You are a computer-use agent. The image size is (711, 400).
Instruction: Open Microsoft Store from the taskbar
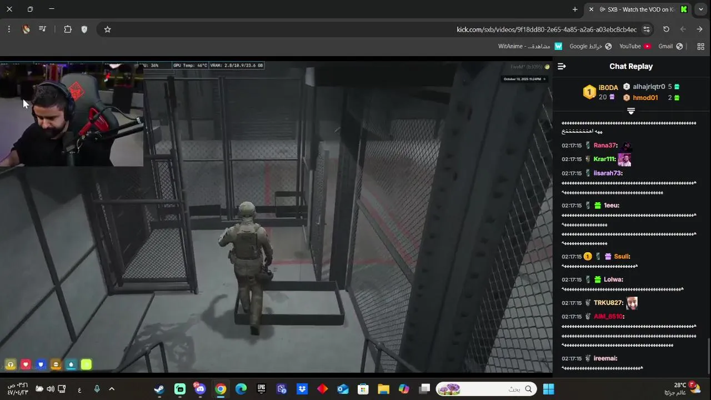coord(363,389)
